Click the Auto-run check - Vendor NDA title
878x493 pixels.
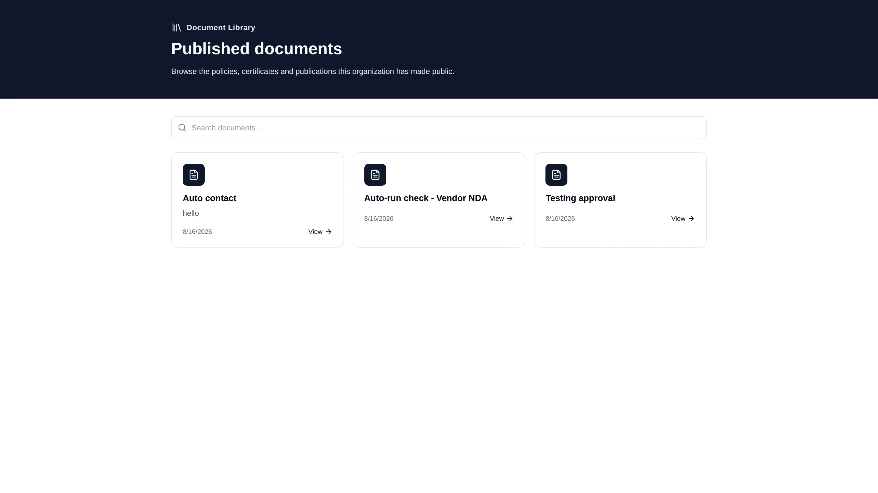pos(426,198)
